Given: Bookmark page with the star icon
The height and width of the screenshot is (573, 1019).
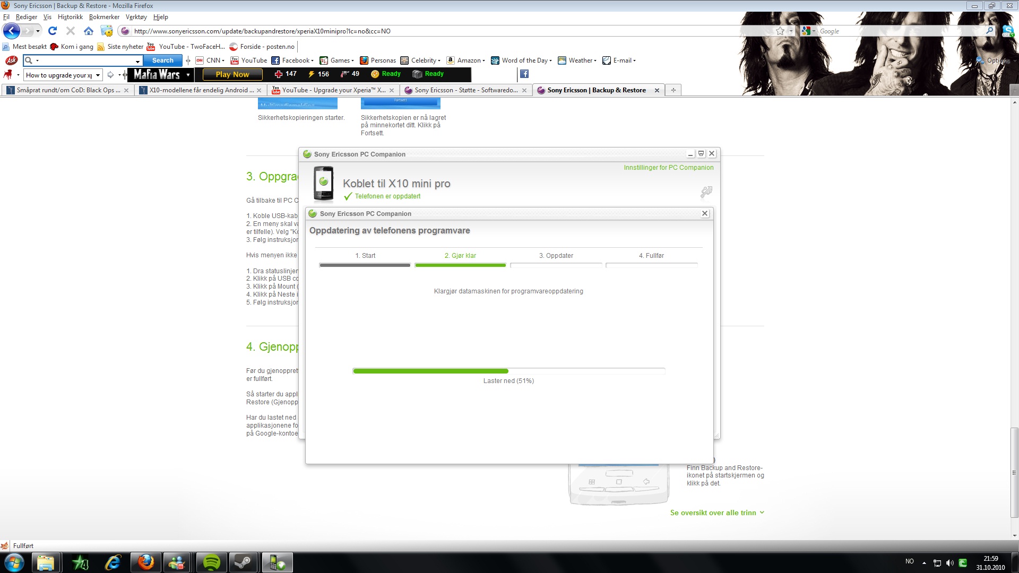Looking at the screenshot, I should tap(780, 31).
